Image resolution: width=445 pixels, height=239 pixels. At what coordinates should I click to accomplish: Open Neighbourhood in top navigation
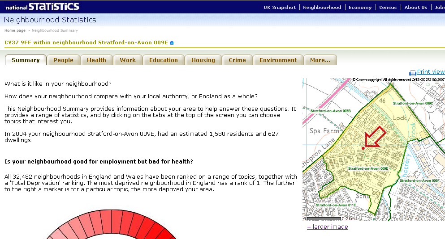click(322, 7)
